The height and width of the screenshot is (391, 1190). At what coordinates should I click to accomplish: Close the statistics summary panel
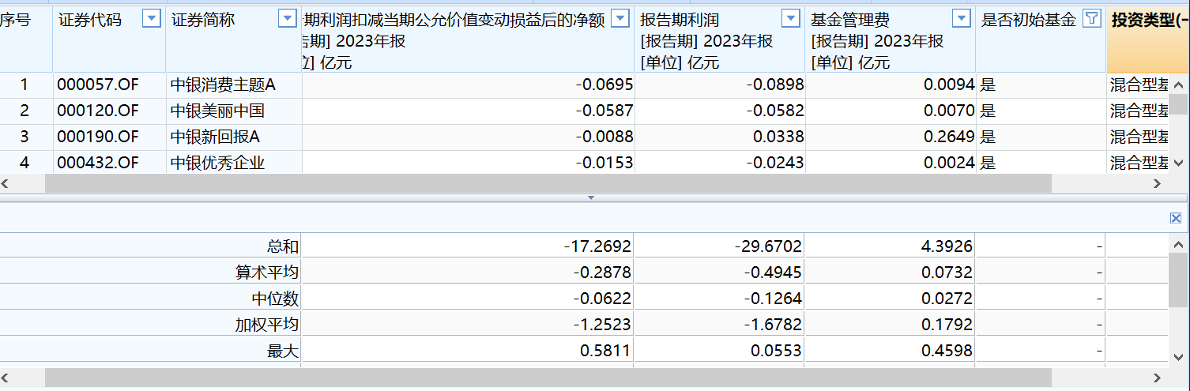[1176, 218]
